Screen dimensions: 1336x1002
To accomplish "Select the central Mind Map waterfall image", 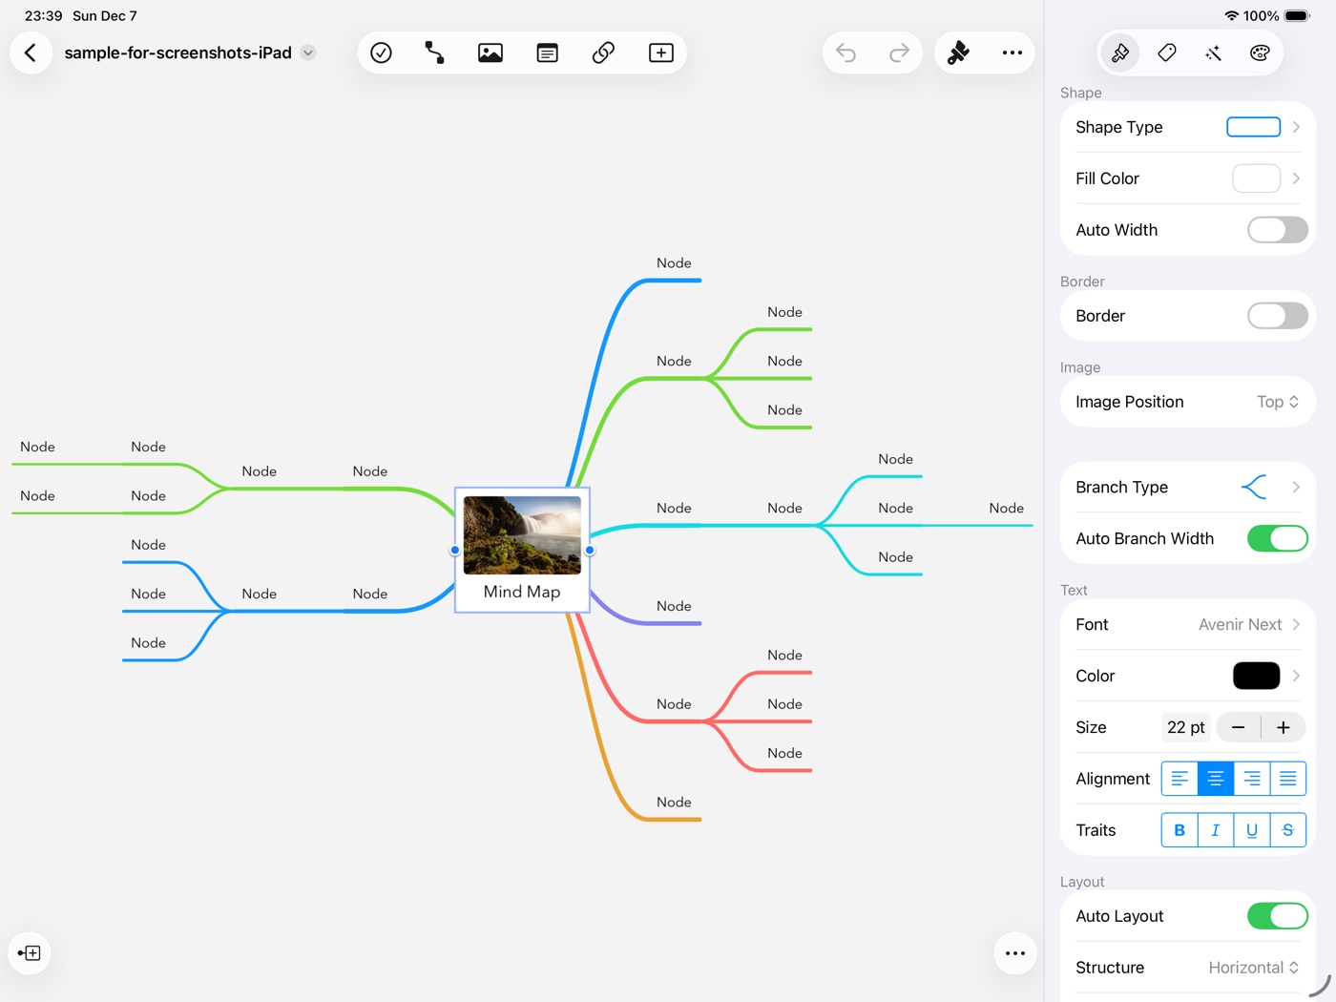I will (522, 534).
